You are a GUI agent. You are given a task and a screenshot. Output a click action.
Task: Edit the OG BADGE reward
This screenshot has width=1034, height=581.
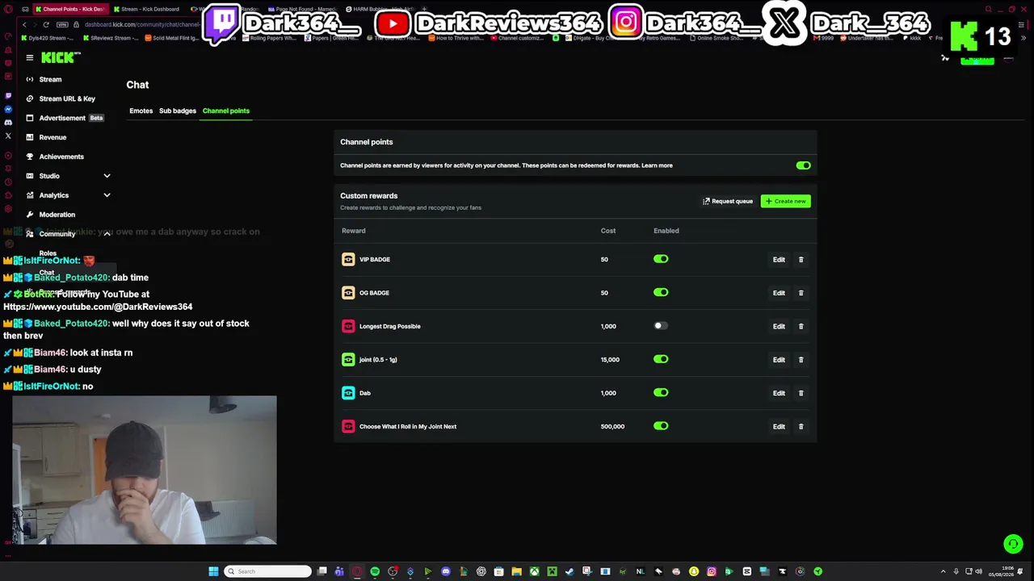click(x=779, y=293)
